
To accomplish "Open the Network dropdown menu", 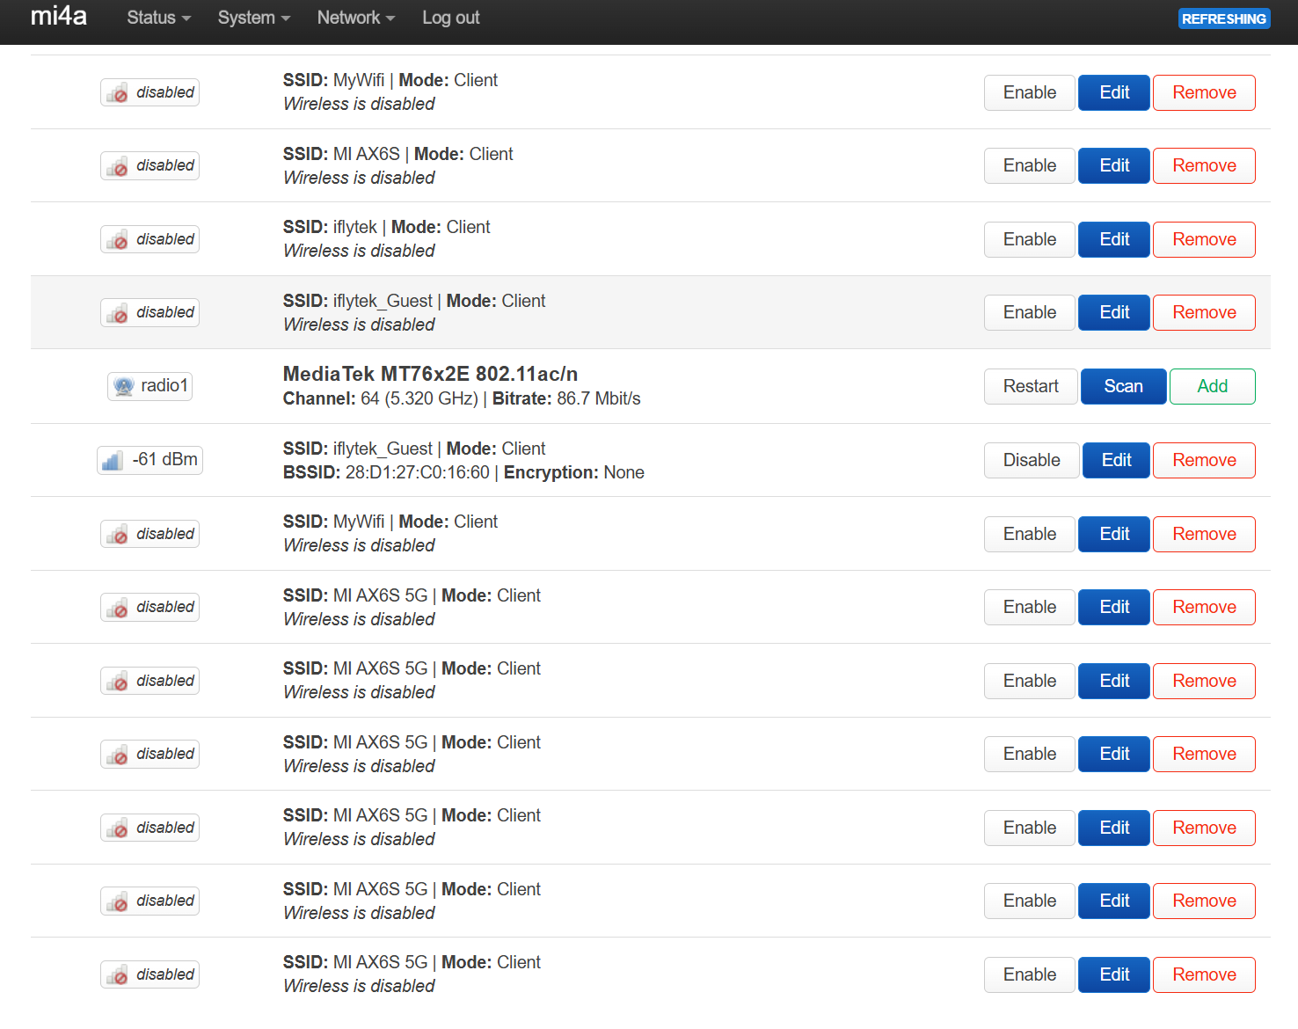I will (355, 18).
